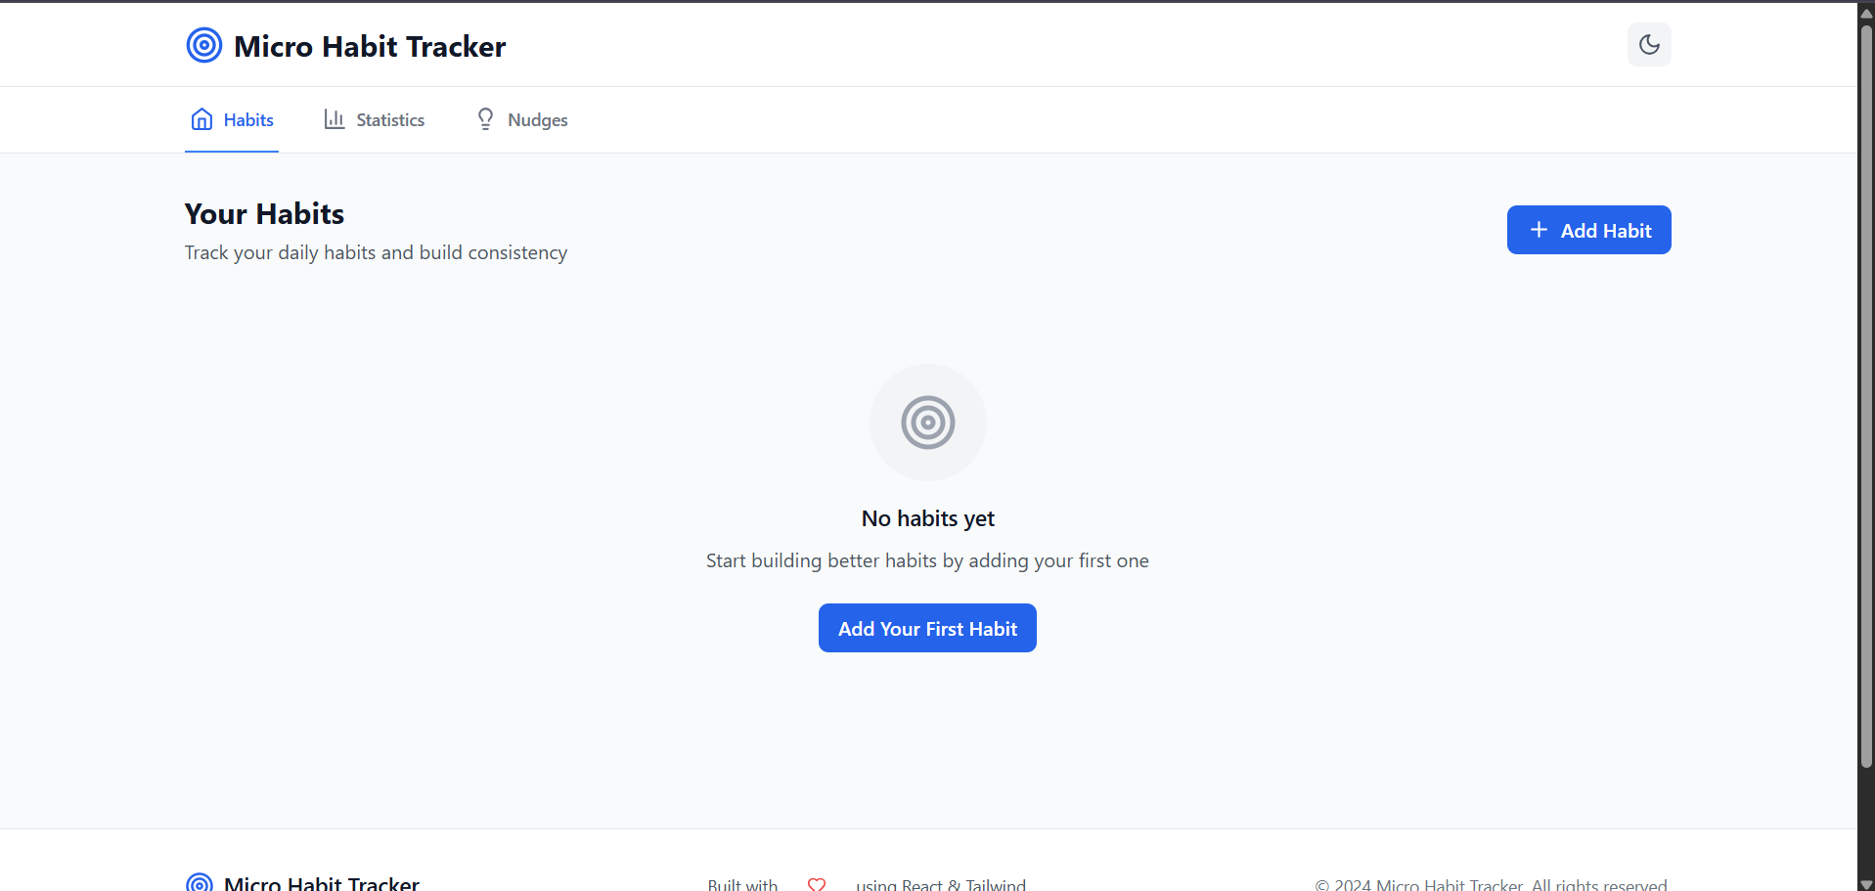Toggle dark mode with the moon icon
Screen dimensions: 1875x891
1649,45
